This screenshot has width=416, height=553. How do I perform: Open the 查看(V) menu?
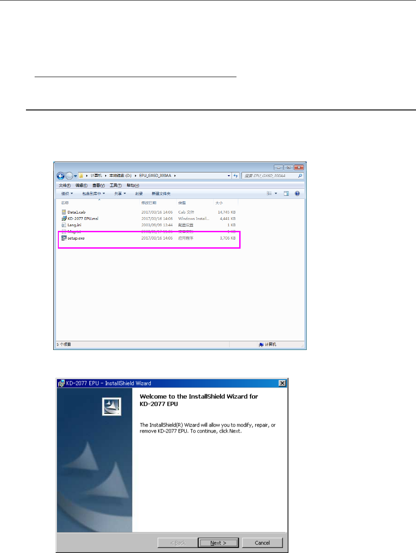[x=99, y=186]
